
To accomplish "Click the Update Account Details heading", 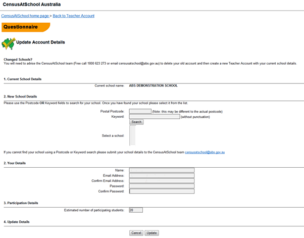I will click(x=40, y=42).
